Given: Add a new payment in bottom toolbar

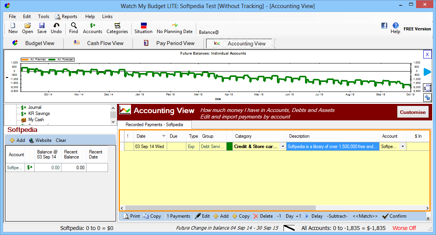Looking at the screenshot, I should click(221, 216).
